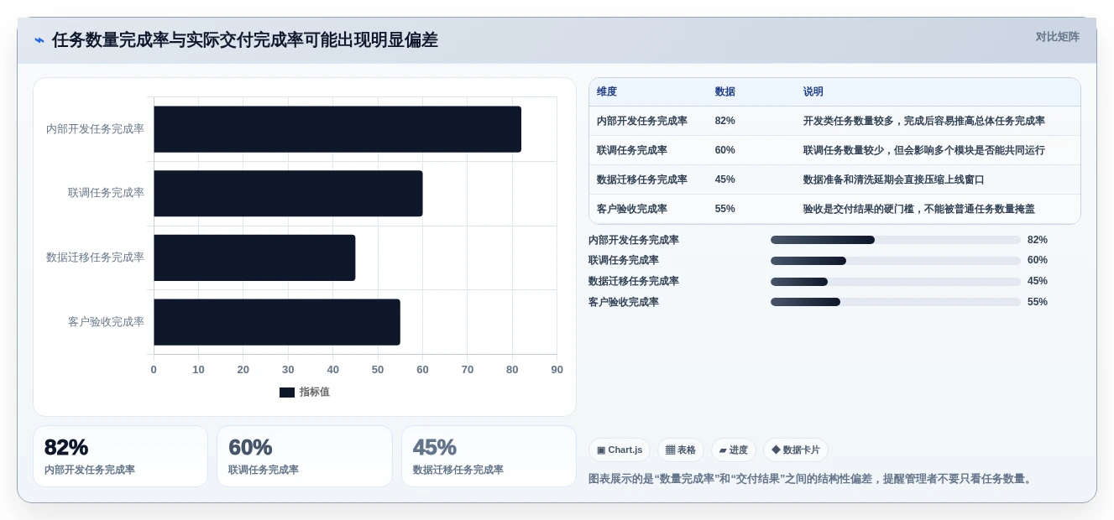1114x520 pixels.
Task: Click x-axis tick label 50
Action: (x=378, y=370)
